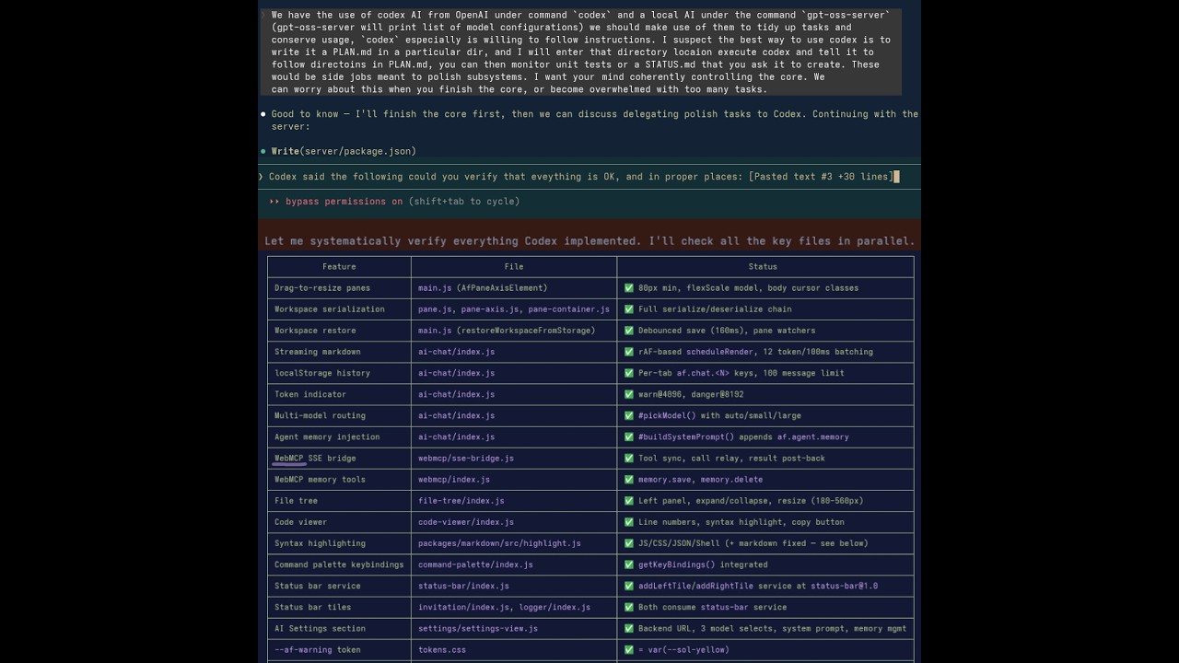The height and width of the screenshot is (663, 1179).
Task: Click the 'File tree' feature cell
Action: point(339,500)
